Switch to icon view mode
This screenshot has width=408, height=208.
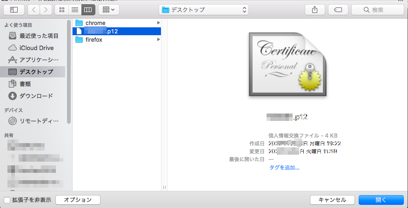[62, 9]
